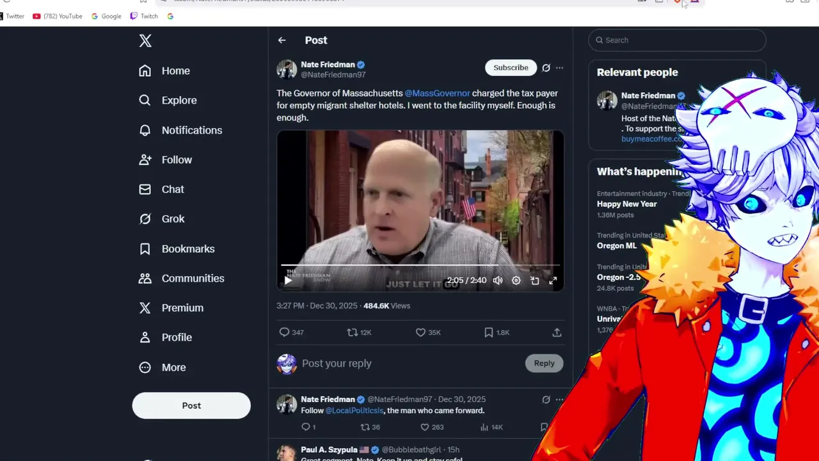The width and height of the screenshot is (819, 461).
Task: Open the Google bookmark
Action: (106, 16)
